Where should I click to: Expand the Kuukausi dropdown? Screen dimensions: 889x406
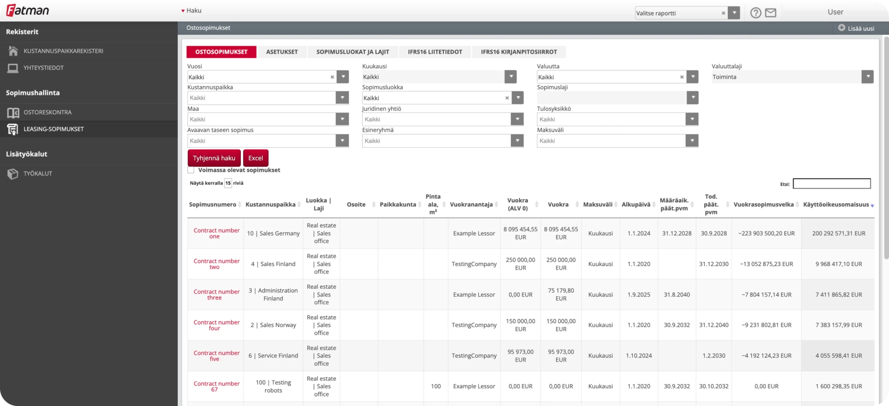click(510, 77)
